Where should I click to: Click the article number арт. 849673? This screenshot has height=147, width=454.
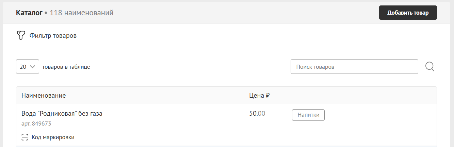(x=36, y=124)
